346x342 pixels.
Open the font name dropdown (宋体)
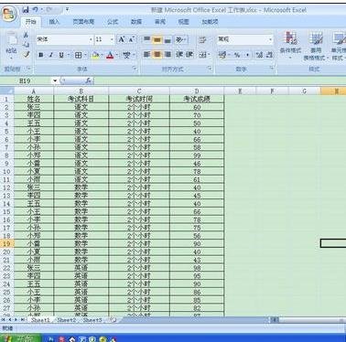point(91,39)
